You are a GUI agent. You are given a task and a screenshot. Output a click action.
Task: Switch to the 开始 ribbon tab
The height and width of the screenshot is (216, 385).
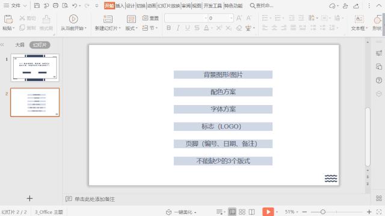coord(109,5)
